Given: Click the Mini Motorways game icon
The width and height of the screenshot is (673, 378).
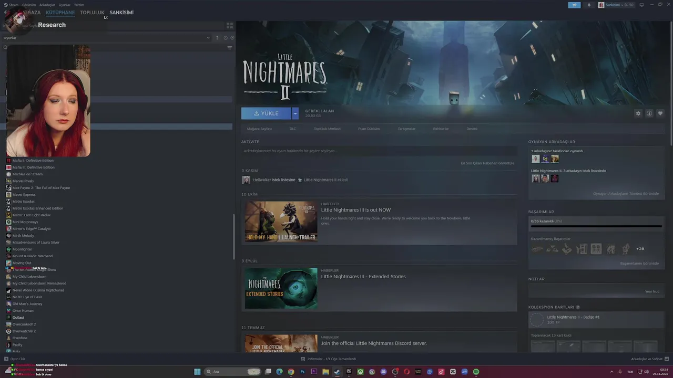Looking at the screenshot, I should pos(8,222).
